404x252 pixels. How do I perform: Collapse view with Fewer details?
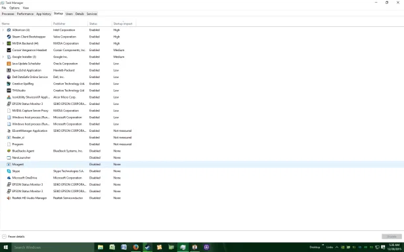coord(13,236)
